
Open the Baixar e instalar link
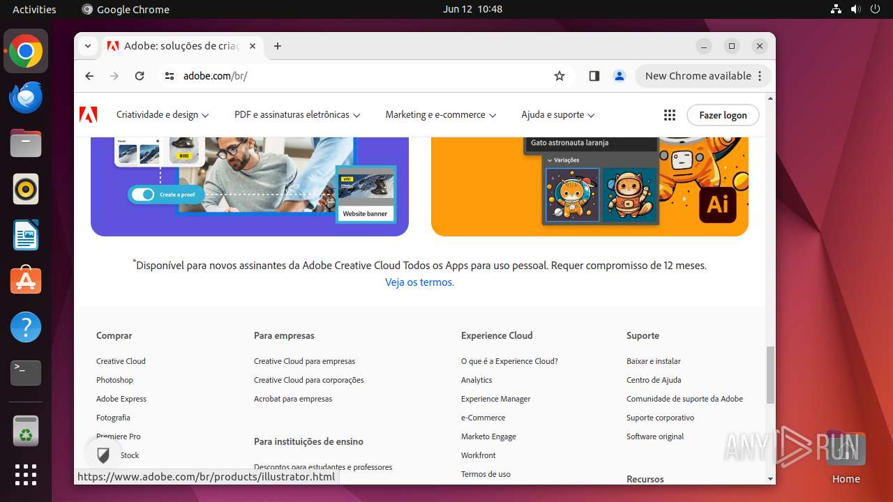654,361
